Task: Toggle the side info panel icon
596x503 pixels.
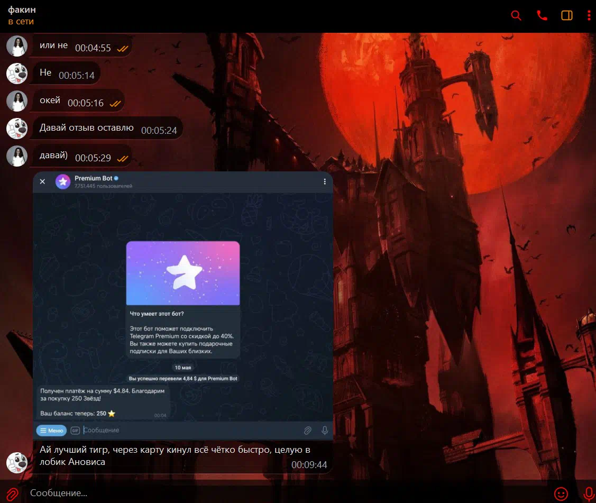Action: [x=567, y=15]
